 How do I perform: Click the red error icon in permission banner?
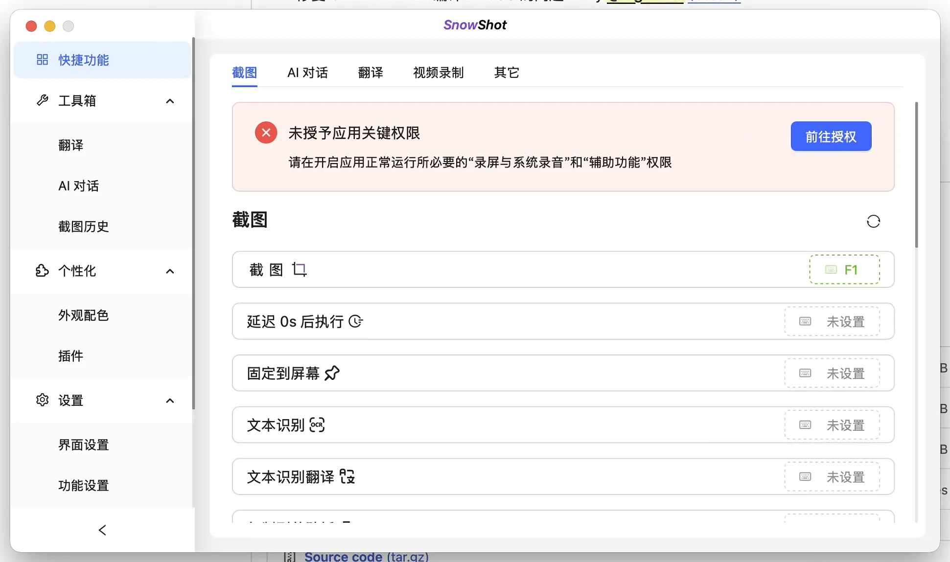[266, 132]
